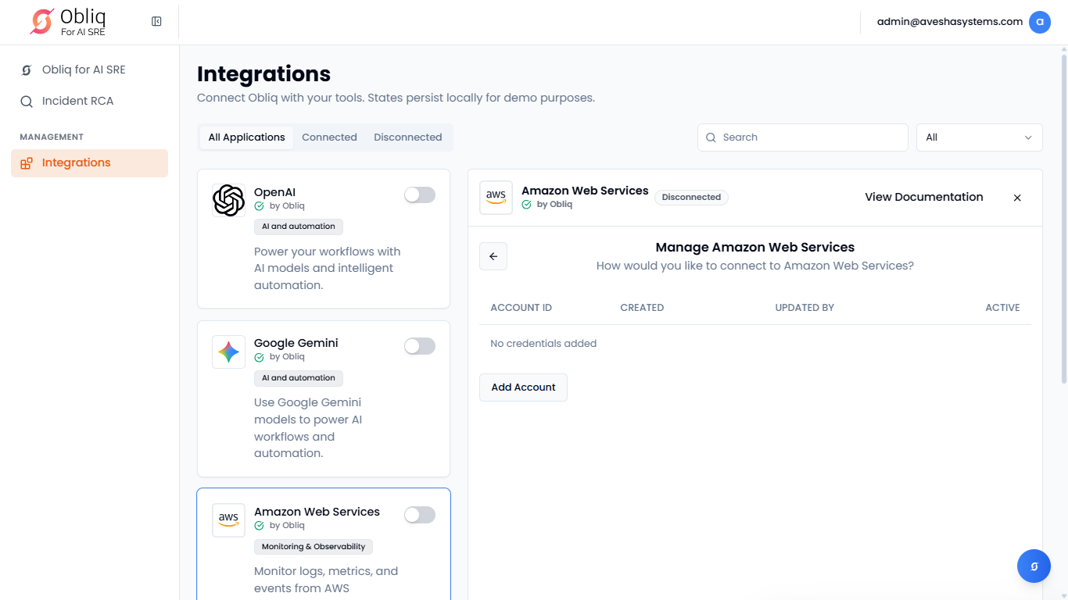This screenshot has width=1068, height=600.
Task: Click the Google Gemini logo icon
Action: point(228,352)
